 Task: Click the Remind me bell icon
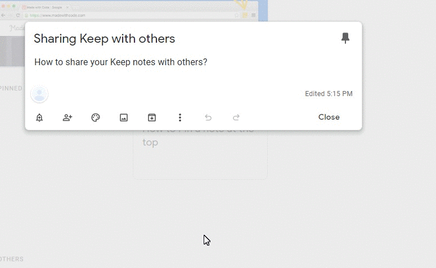39,117
